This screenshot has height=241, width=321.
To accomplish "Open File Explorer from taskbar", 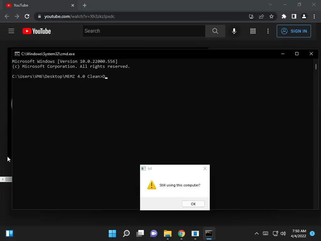I will point(168,233).
